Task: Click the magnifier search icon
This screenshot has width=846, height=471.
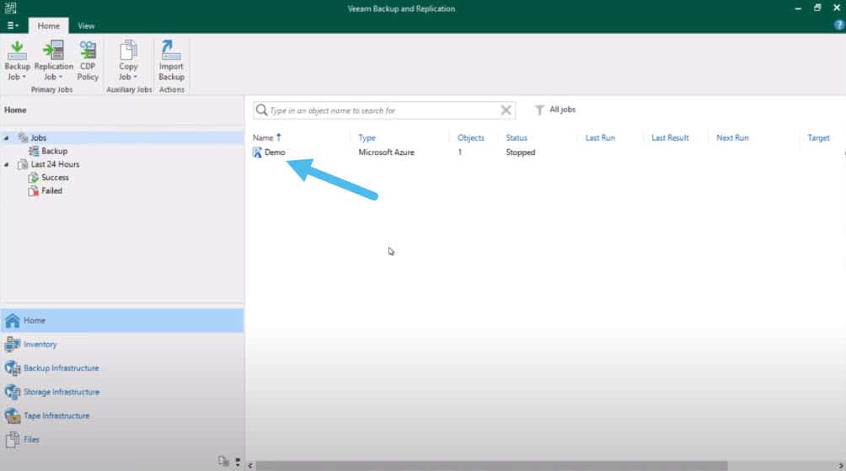Action: [x=262, y=110]
